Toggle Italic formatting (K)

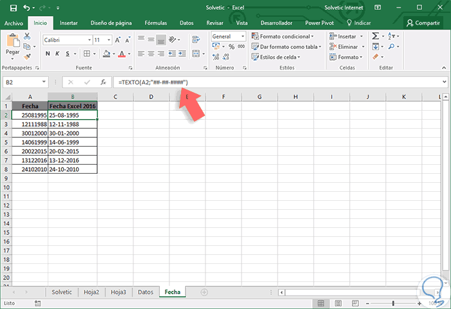[57, 54]
